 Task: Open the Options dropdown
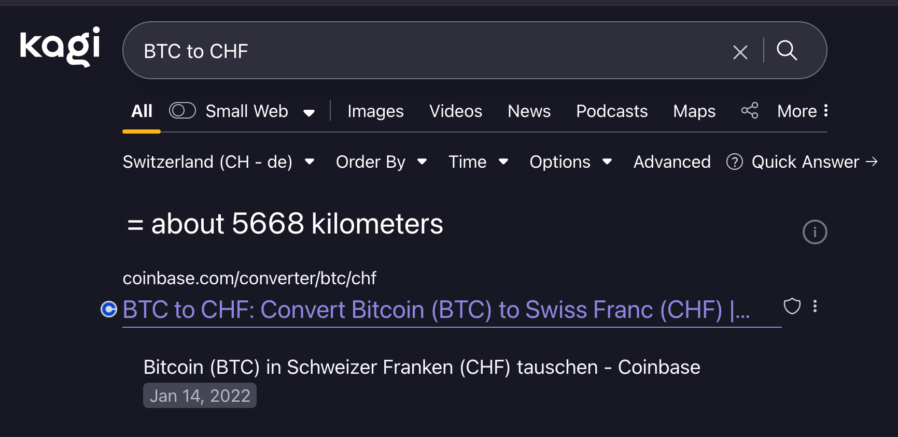[x=570, y=162]
